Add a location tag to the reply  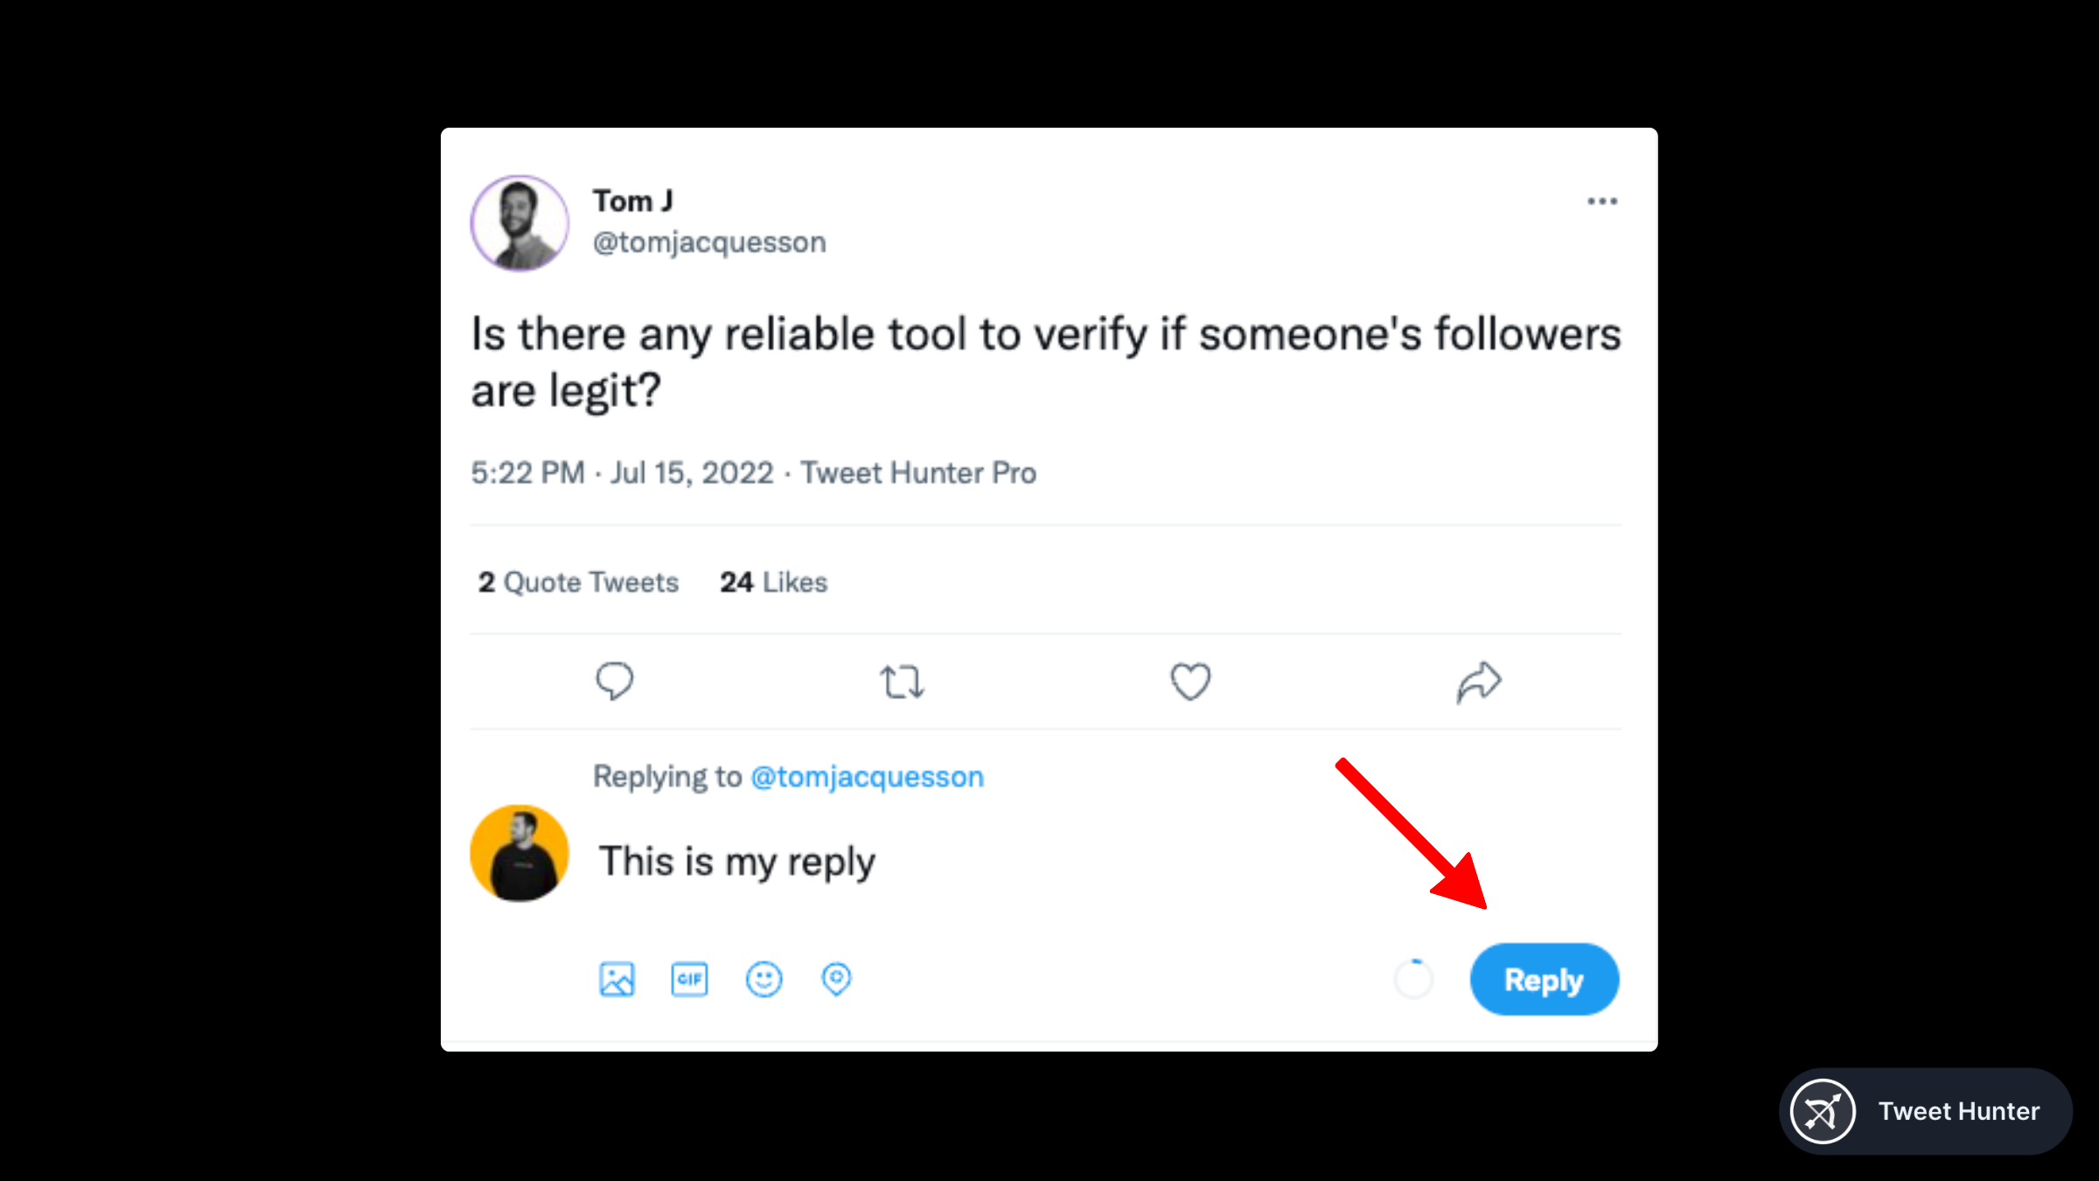tap(835, 979)
